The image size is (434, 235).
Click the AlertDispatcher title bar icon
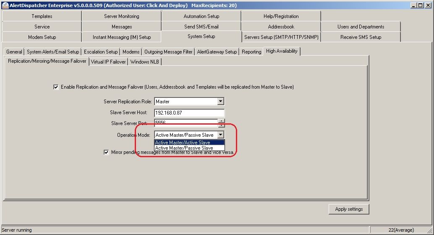click(x=5, y=5)
